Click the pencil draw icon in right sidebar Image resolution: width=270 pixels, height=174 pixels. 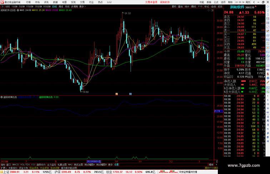coord(268,82)
